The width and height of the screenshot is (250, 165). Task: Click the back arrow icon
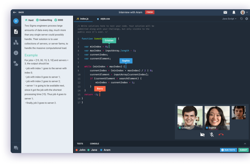coord(15,12)
